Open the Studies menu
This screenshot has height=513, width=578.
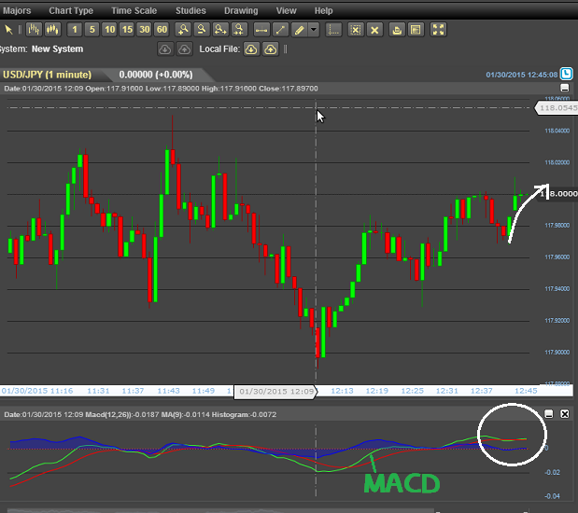(x=190, y=10)
